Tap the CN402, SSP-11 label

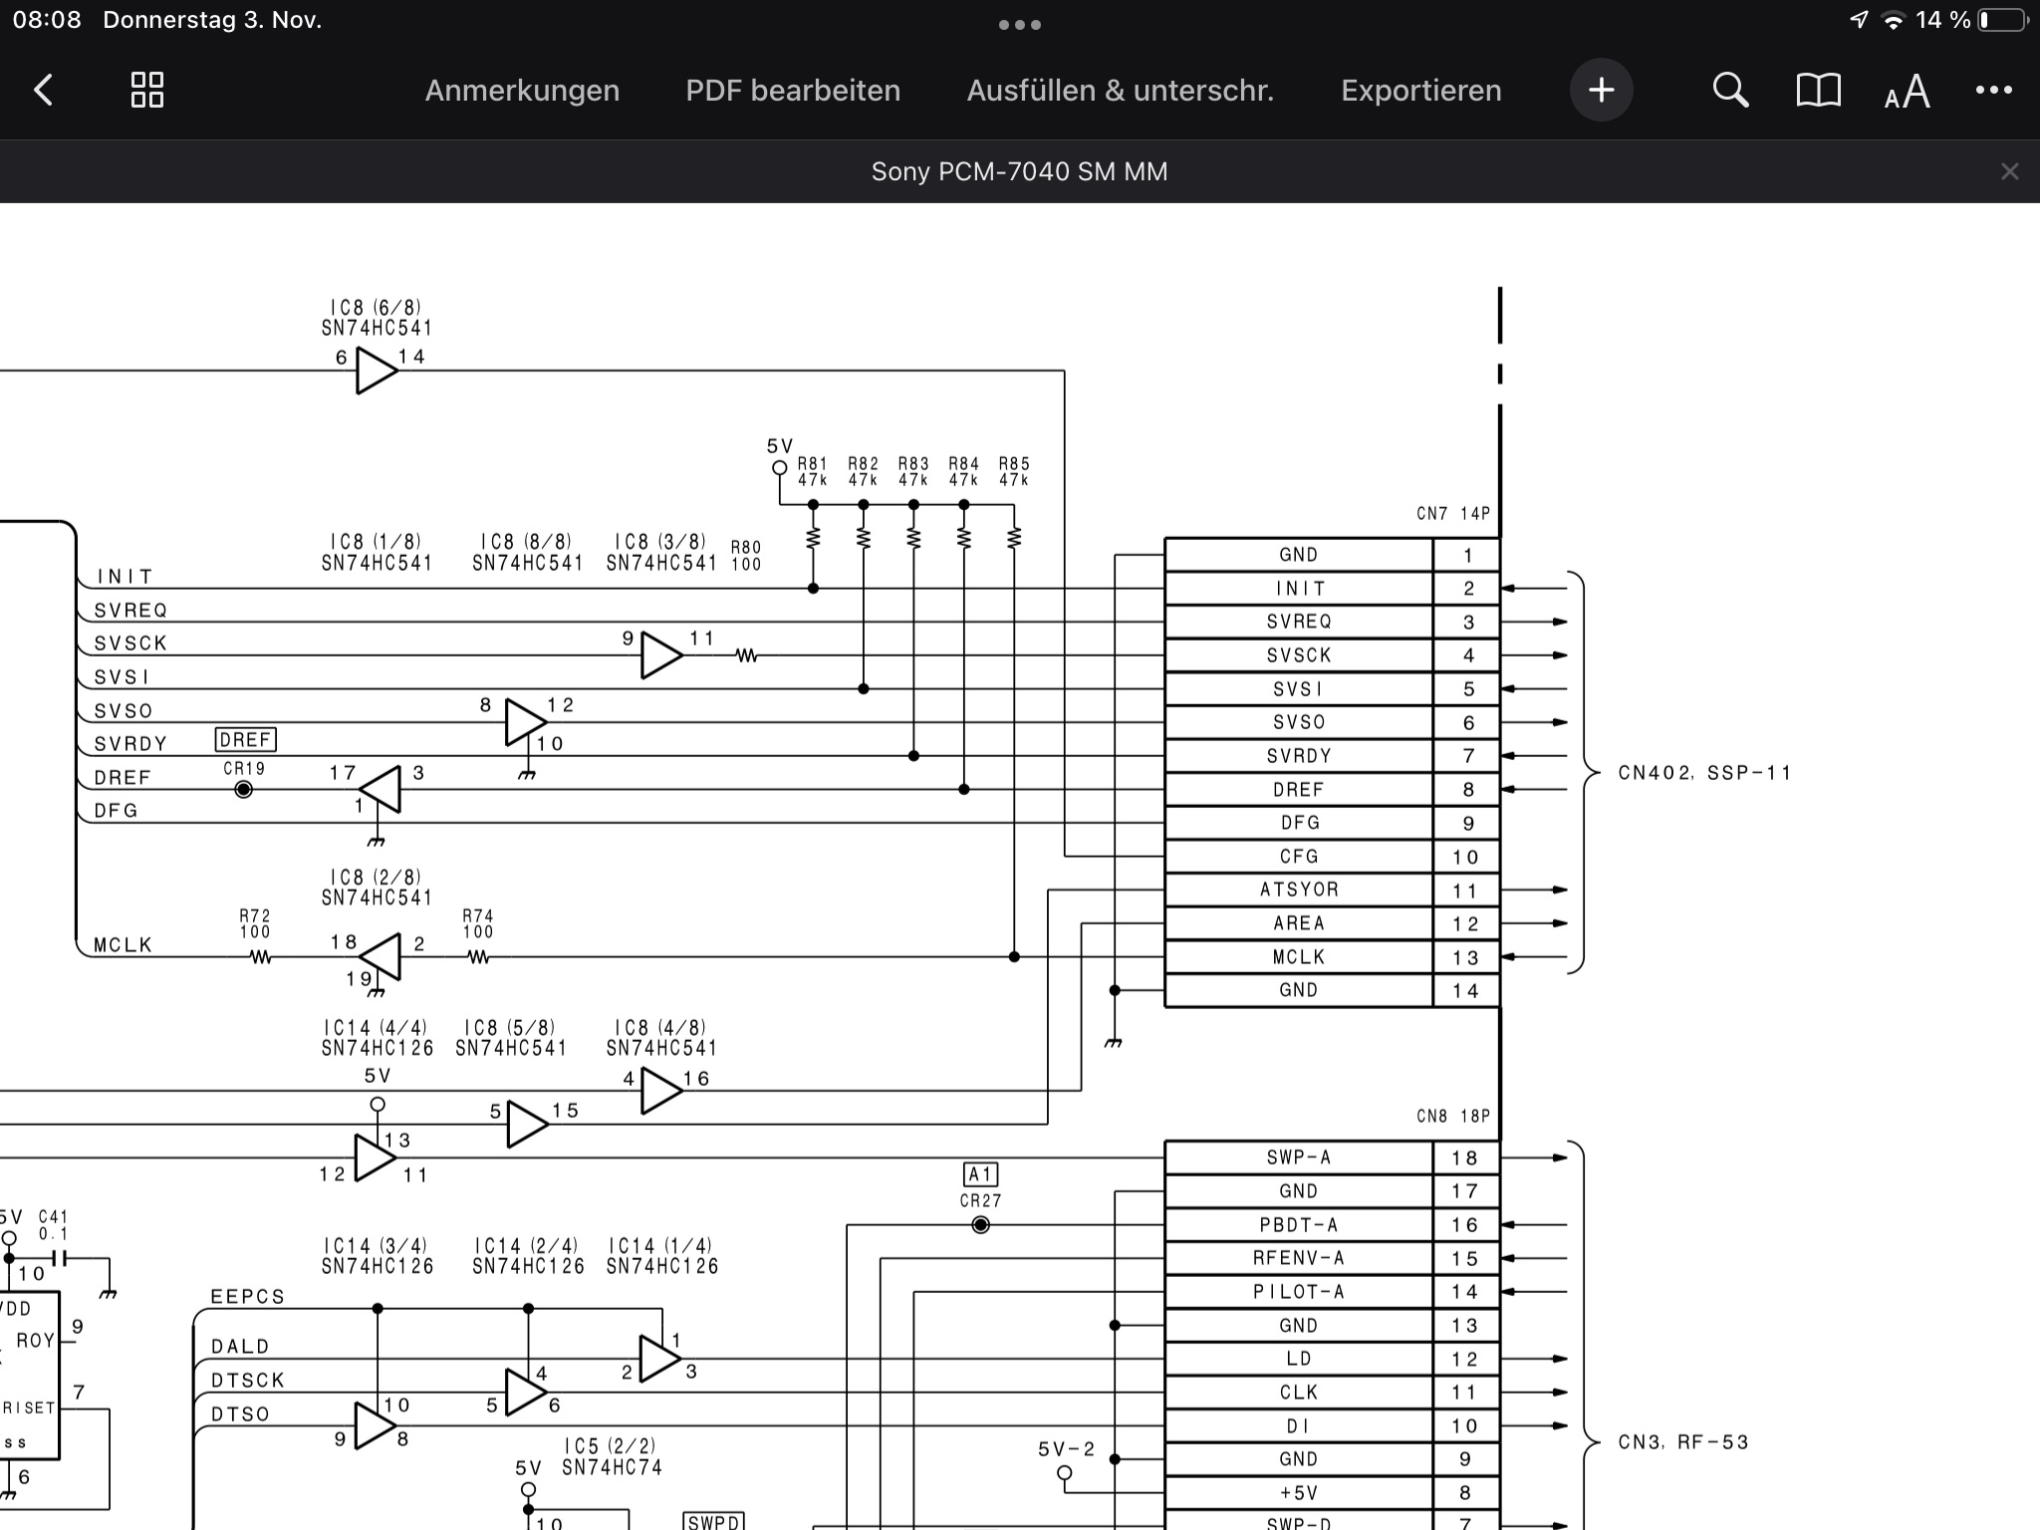point(1704,773)
